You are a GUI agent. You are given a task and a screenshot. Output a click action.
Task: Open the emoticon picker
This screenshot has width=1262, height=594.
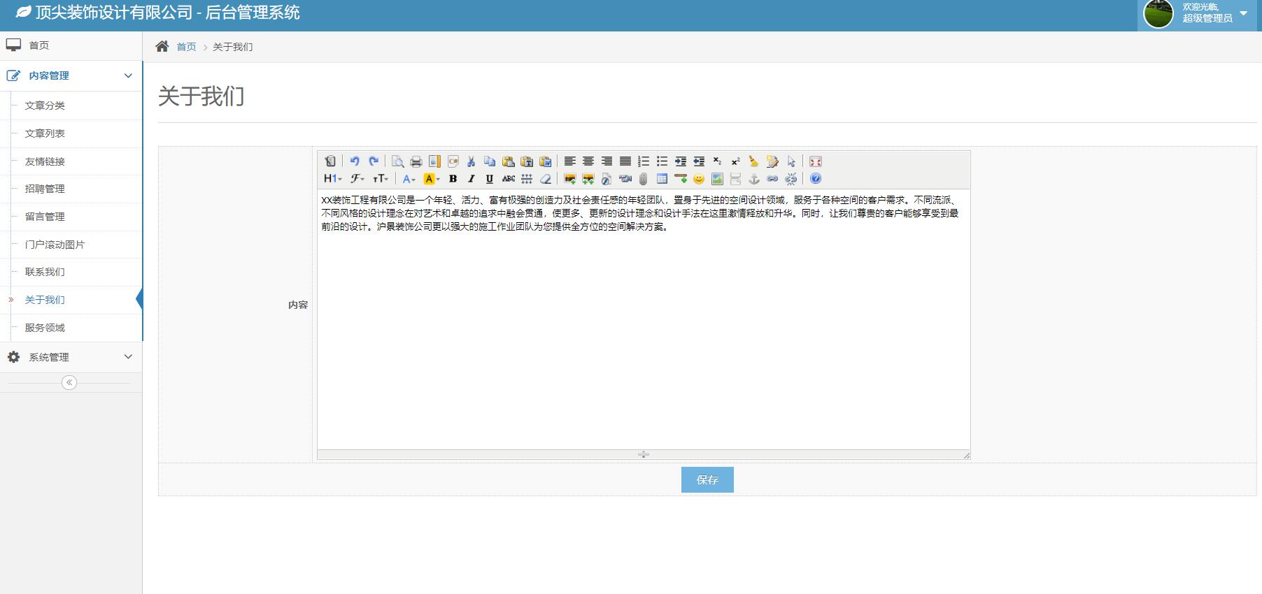[x=699, y=179]
